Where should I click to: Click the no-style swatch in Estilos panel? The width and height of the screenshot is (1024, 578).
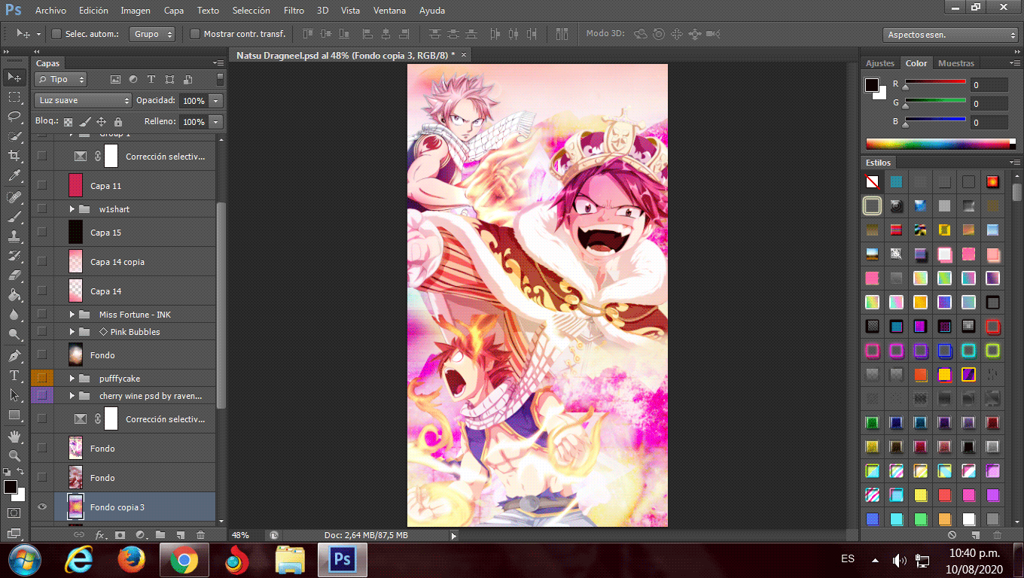tap(872, 181)
